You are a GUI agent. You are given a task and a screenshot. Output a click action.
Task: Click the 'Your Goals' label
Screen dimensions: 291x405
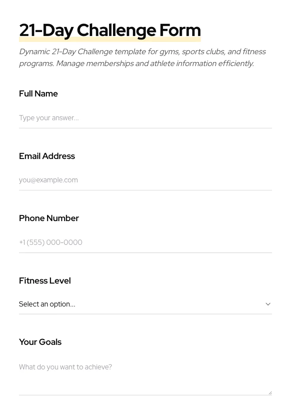40,342
